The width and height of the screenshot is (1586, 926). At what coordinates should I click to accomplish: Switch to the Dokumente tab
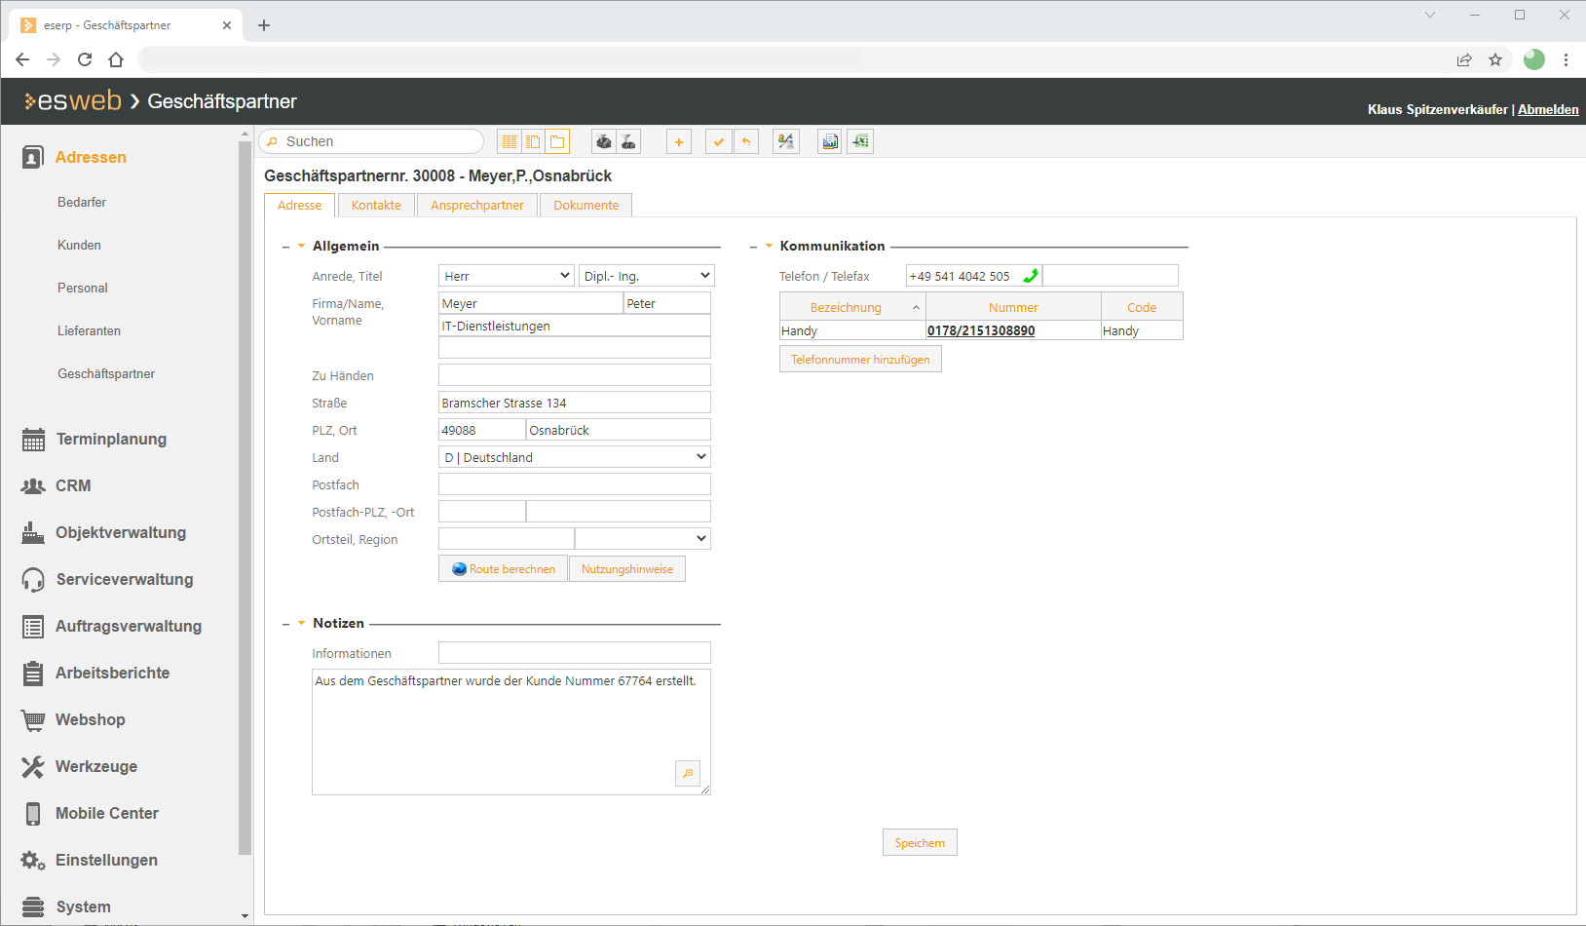pos(586,205)
